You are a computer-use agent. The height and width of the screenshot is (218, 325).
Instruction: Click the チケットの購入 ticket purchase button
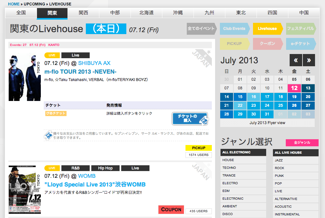pyautogui.click(x=190, y=119)
